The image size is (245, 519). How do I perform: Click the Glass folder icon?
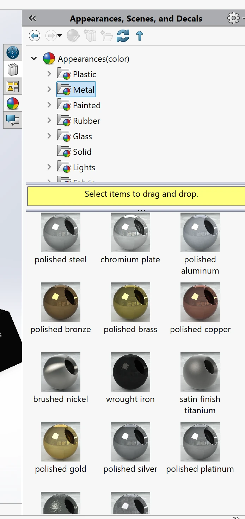click(x=64, y=136)
